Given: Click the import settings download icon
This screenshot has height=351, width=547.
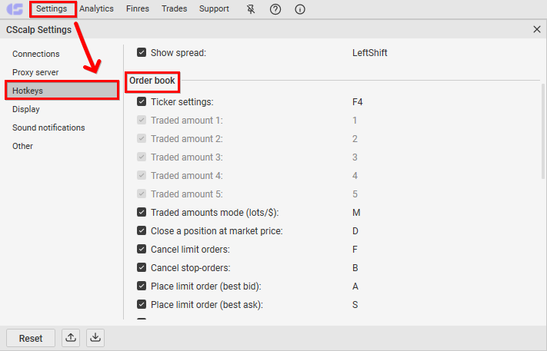Looking at the screenshot, I should coord(95,338).
